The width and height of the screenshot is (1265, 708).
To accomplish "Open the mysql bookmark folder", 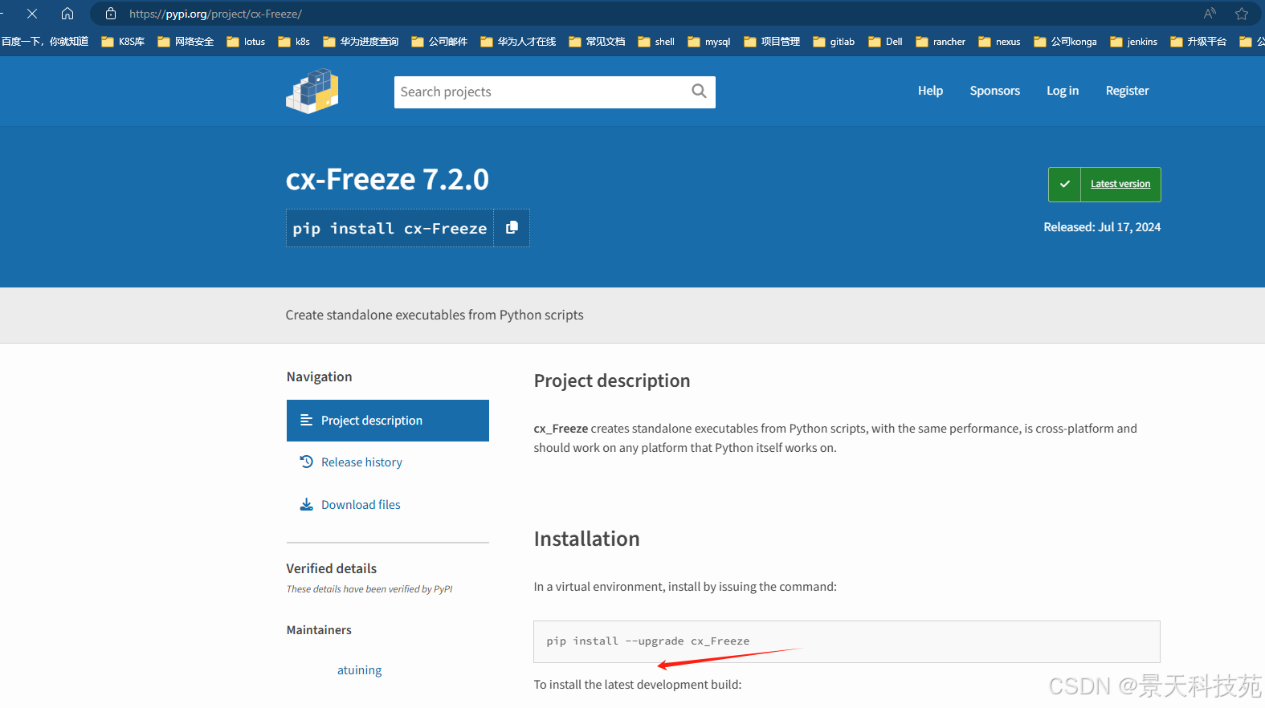I will (709, 42).
